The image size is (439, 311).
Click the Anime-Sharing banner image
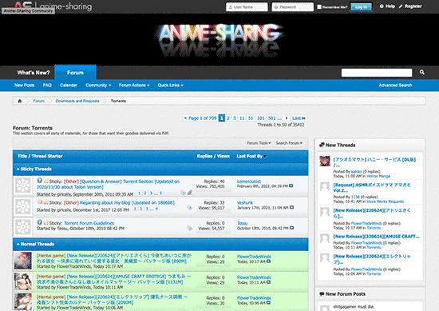click(219, 40)
